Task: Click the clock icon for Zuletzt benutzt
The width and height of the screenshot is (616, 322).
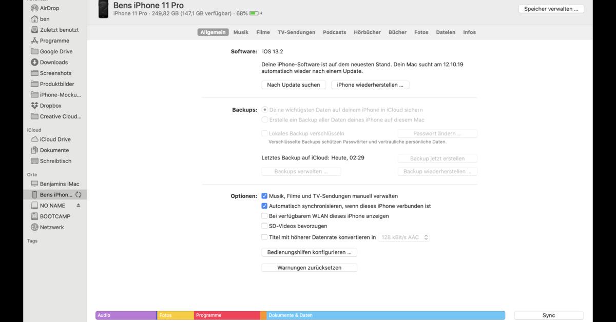Action: pos(34,30)
